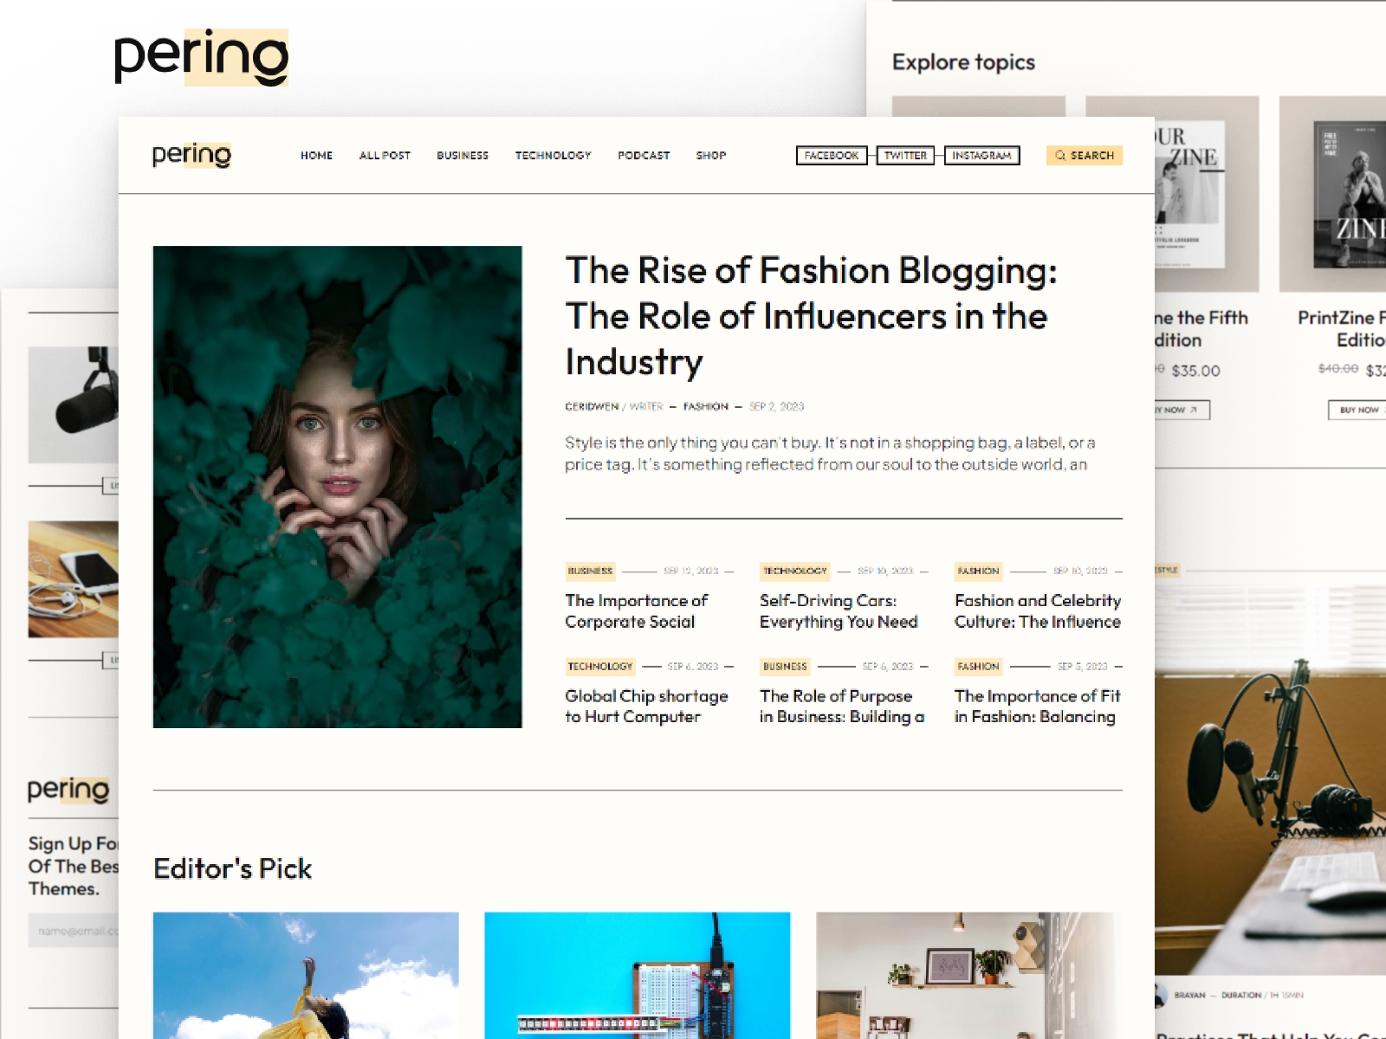Open the breadboard Editor's Pick thumbnail
Viewport: 1386px width, 1039px height.
tap(638, 975)
